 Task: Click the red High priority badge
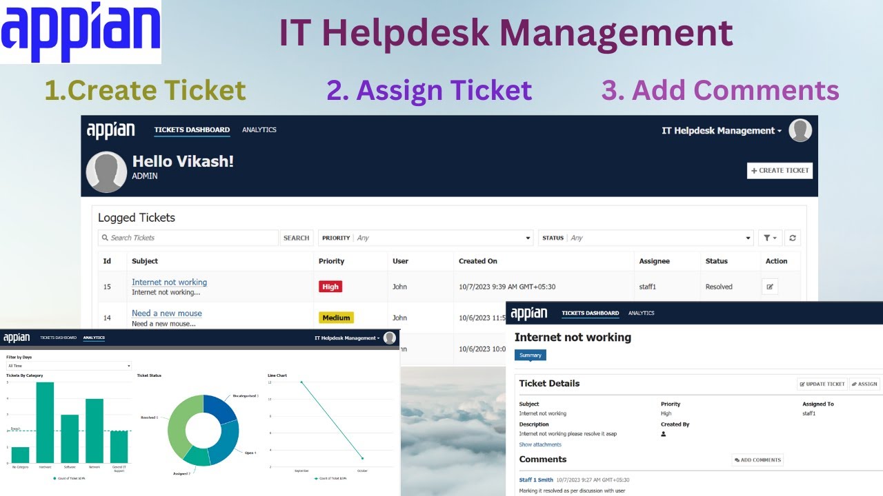pyautogui.click(x=330, y=287)
